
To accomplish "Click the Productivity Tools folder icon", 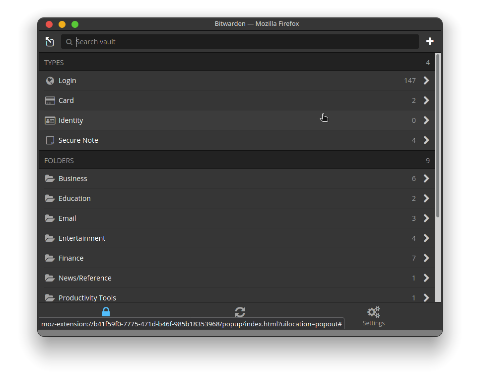I will tap(50, 298).
